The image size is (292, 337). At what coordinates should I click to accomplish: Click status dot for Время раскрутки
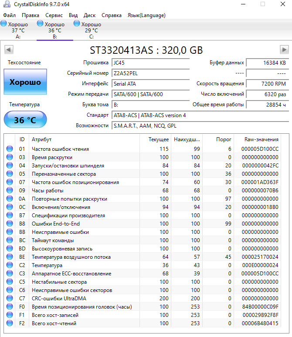pos(10,157)
